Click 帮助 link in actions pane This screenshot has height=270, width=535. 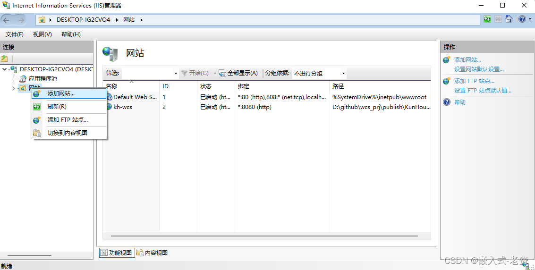tap(459, 102)
